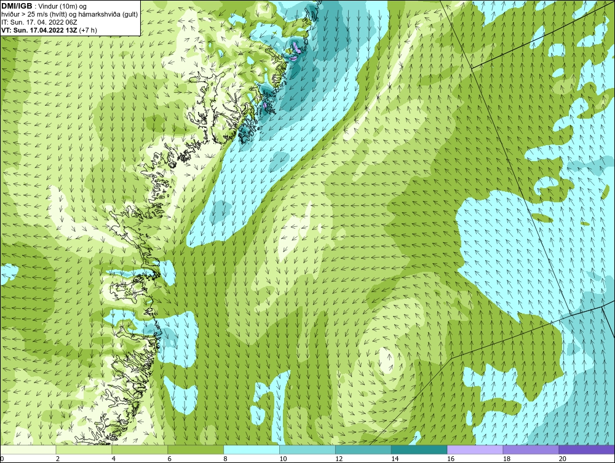Click the '10' label on the scale
Image resolution: width=615 pixels, height=463 pixels.
coord(283,459)
